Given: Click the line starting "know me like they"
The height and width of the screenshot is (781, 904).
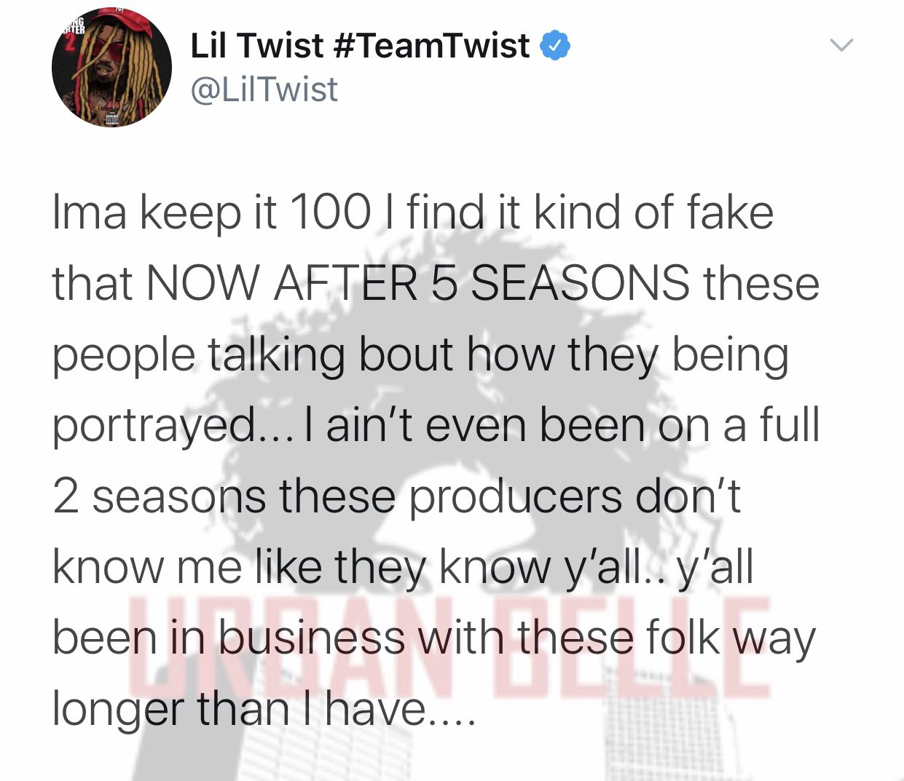Looking at the screenshot, I should coord(403,568).
